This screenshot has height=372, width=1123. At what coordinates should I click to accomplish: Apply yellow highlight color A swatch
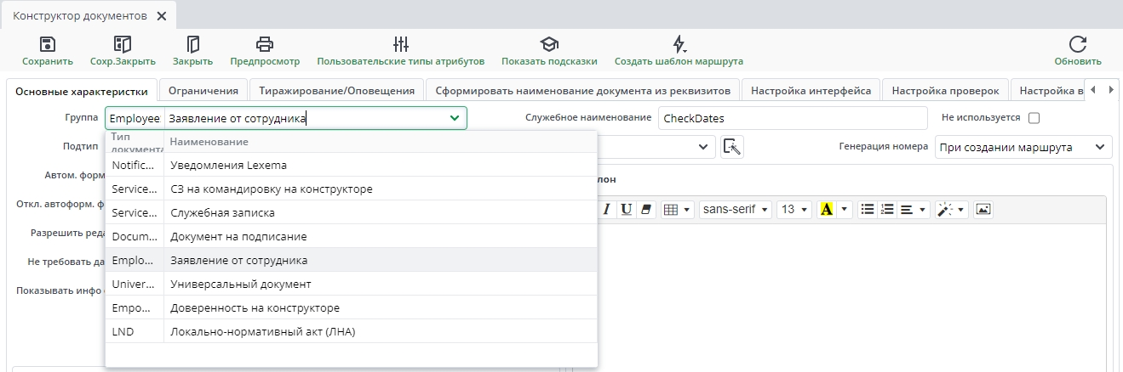(825, 209)
